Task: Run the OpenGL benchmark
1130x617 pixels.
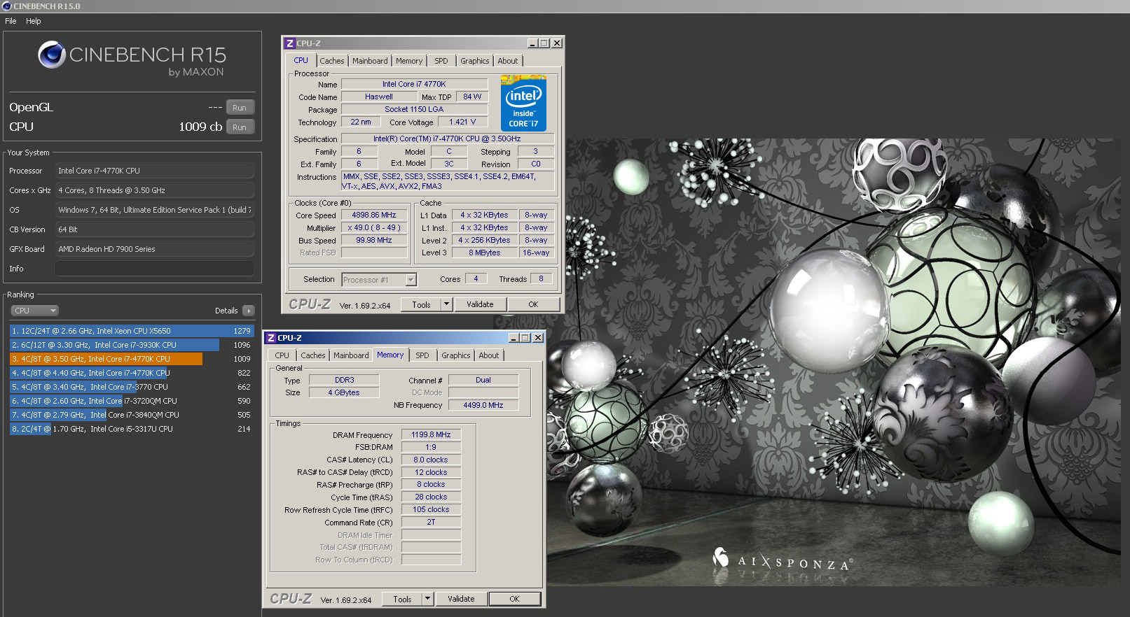Action: [240, 108]
